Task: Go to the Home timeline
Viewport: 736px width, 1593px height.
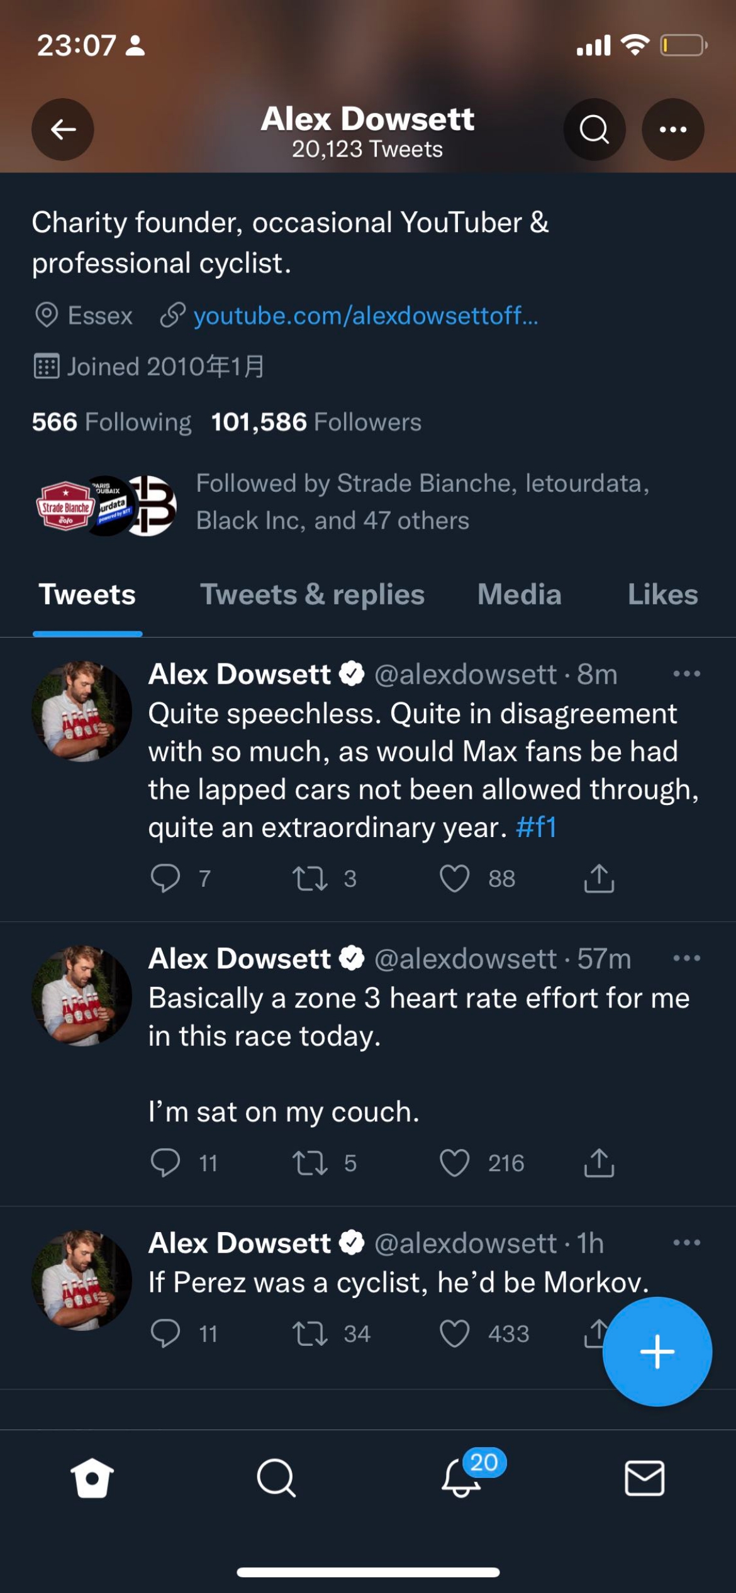Action: pos(92,1478)
